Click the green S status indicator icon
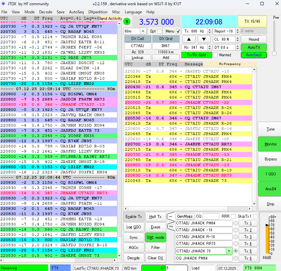 coord(127,22)
